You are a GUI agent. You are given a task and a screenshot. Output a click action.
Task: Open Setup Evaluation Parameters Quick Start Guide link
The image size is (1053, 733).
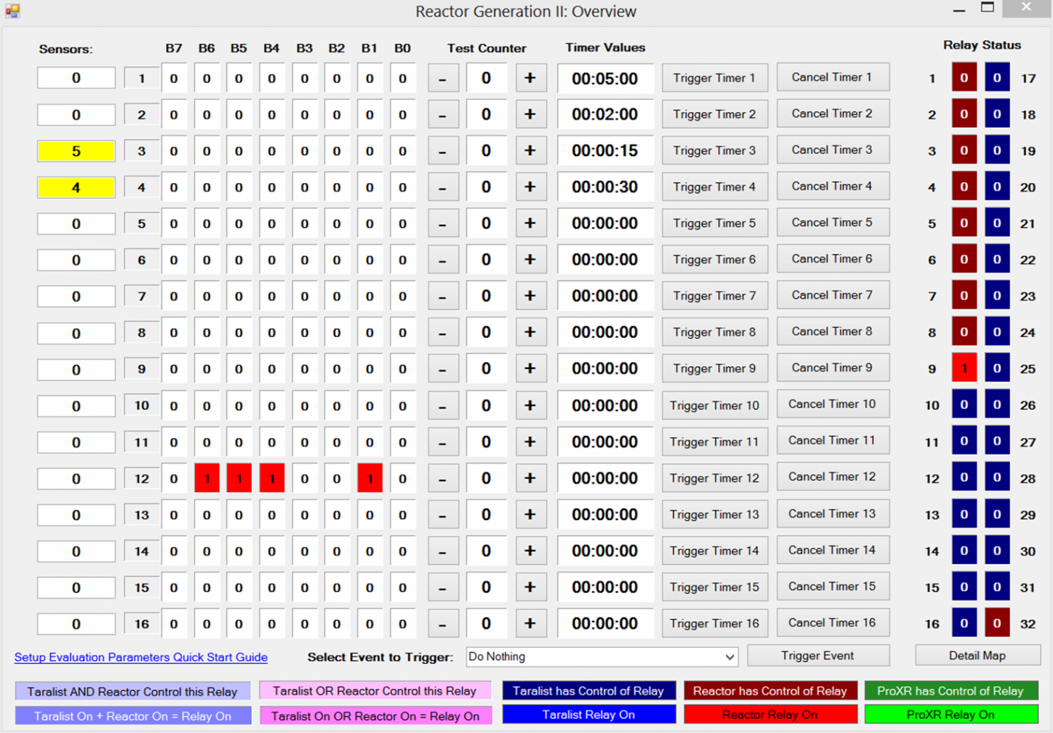pyautogui.click(x=141, y=657)
